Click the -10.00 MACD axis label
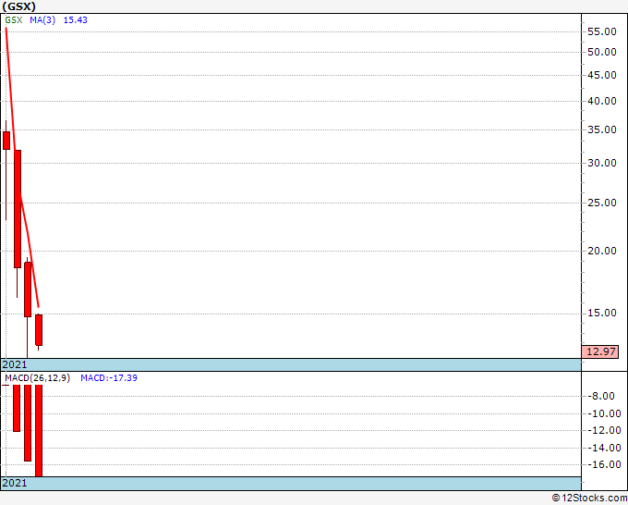The image size is (628, 505). click(604, 413)
